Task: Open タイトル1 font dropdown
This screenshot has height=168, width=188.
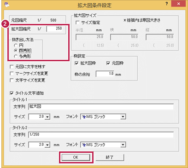Action: [123, 117]
